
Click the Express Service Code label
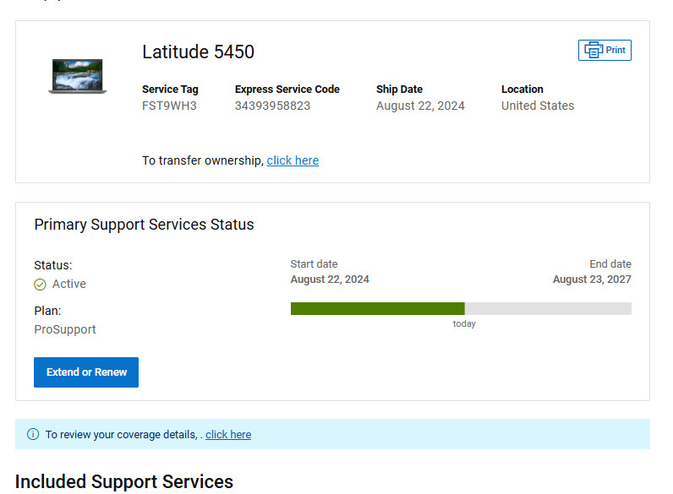point(287,90)
